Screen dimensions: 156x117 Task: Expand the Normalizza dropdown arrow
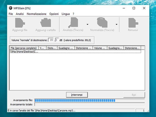pos(117,24)
